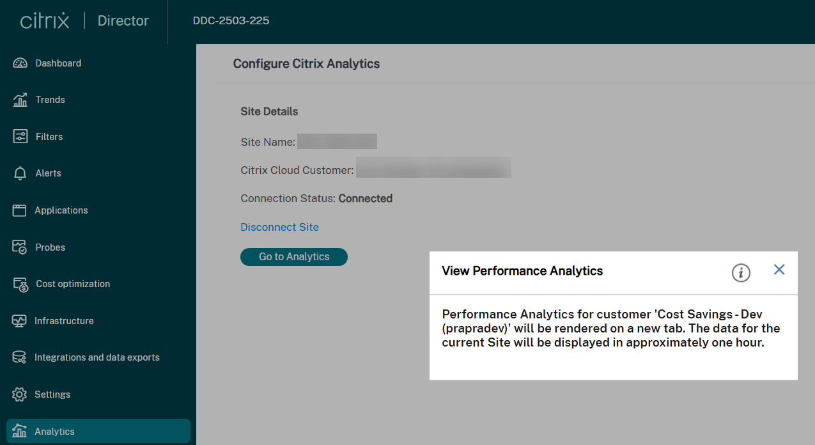Open Cost optimization
815x445 pixels.
pyautogui.click(x=72, y=284)
